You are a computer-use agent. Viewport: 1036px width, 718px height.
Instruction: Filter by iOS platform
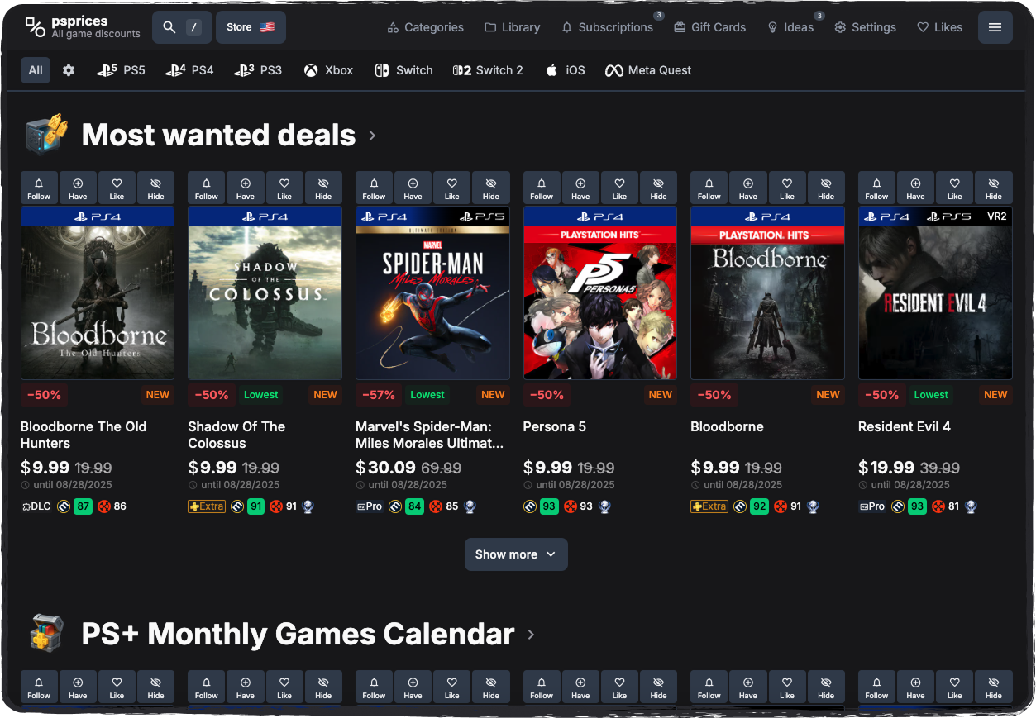tap(565, 70)
